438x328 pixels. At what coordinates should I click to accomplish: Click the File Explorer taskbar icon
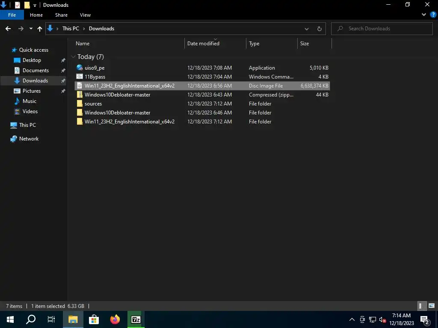pos(73,319)
